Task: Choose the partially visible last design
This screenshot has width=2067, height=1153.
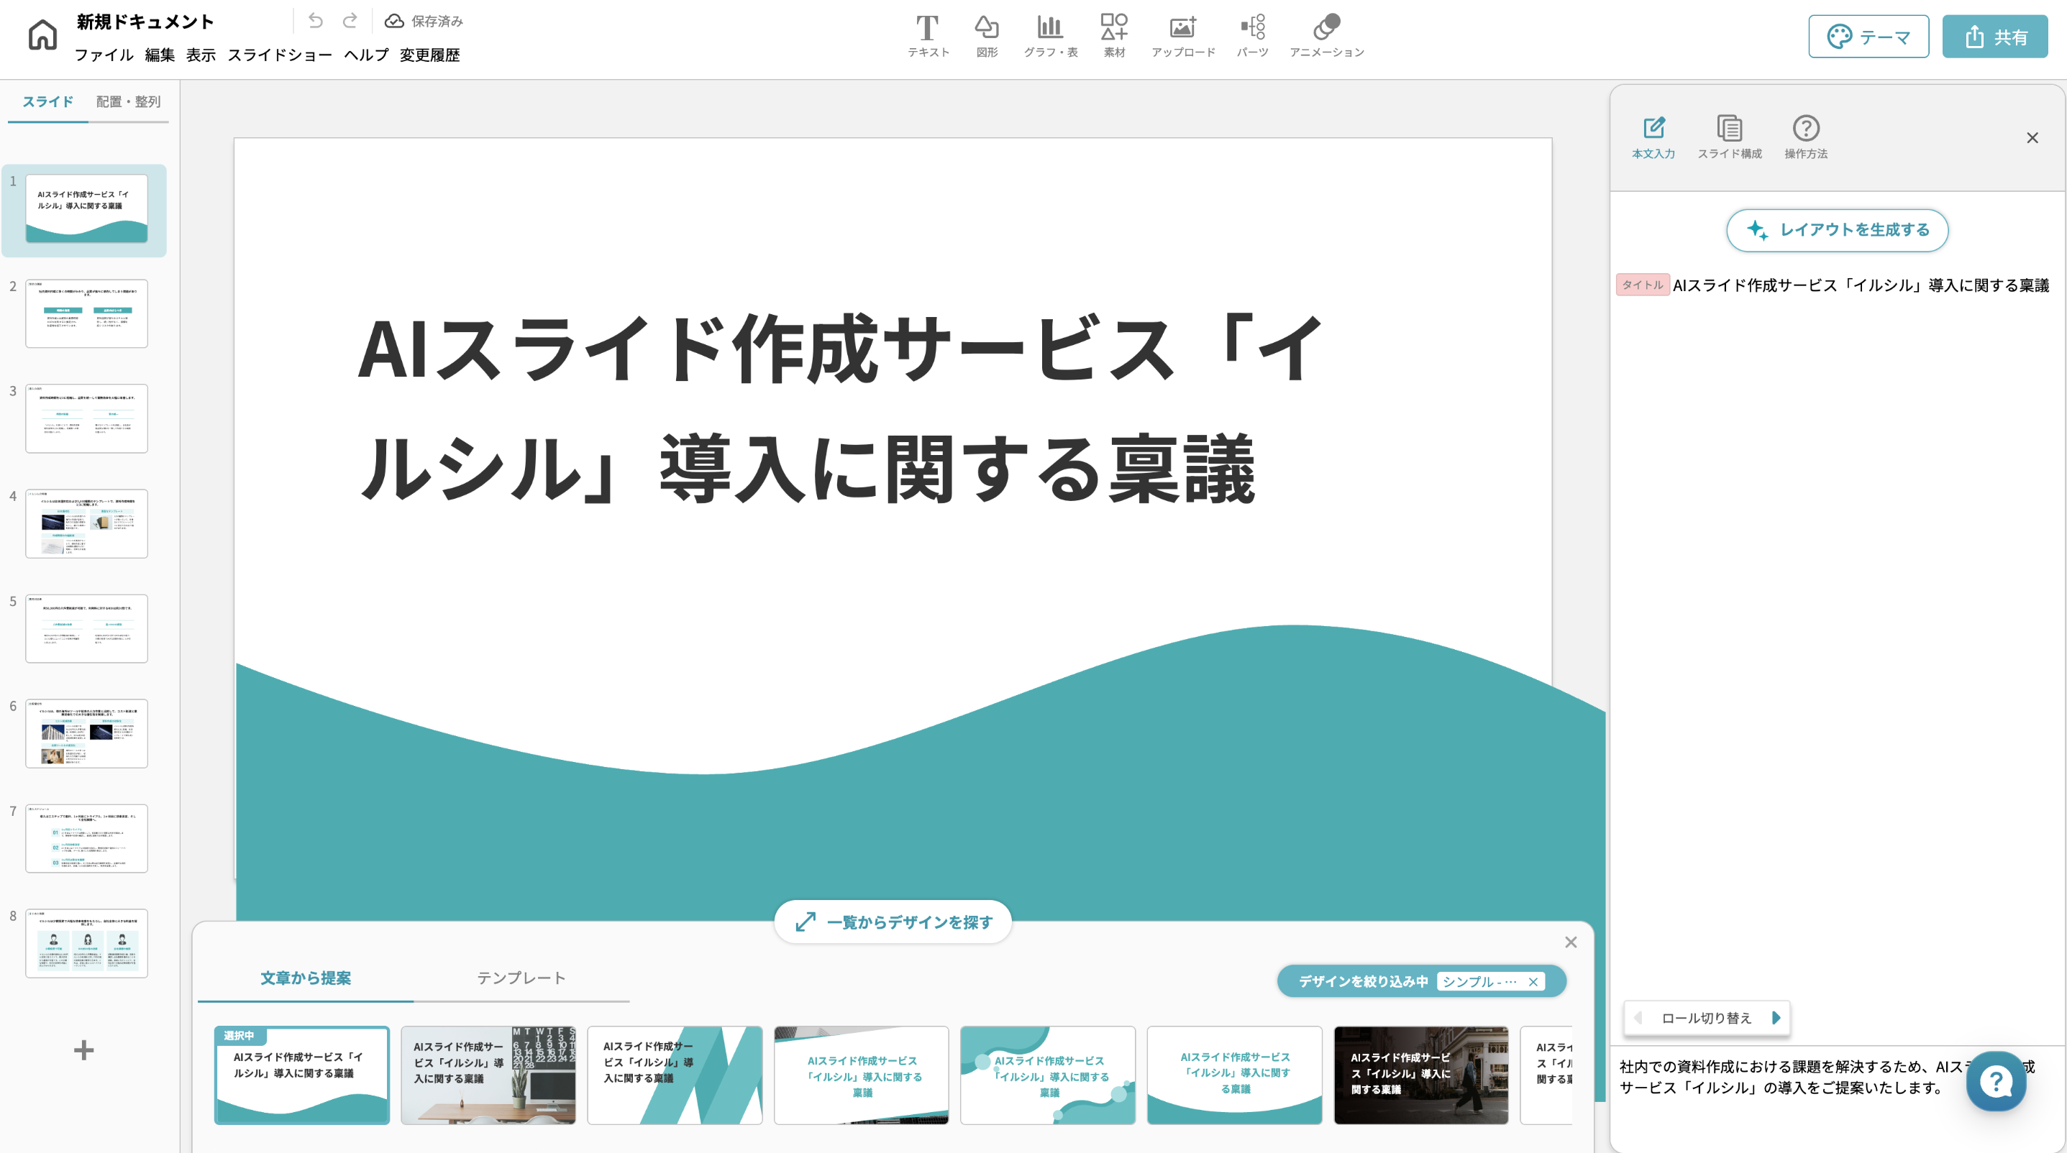Action: point(1546,1075)
